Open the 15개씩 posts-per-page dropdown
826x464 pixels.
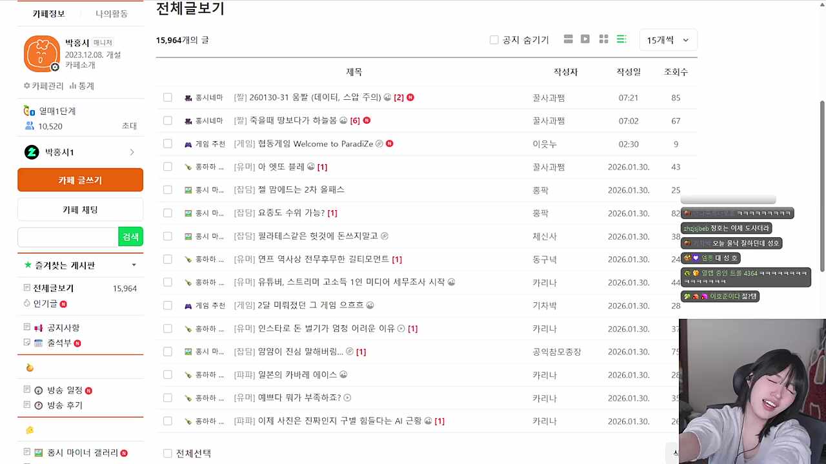[668, 40]
